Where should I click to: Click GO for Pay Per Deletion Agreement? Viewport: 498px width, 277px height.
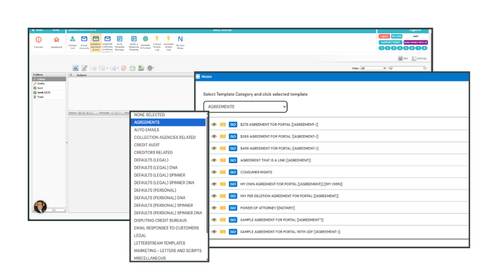click(233, 196)
